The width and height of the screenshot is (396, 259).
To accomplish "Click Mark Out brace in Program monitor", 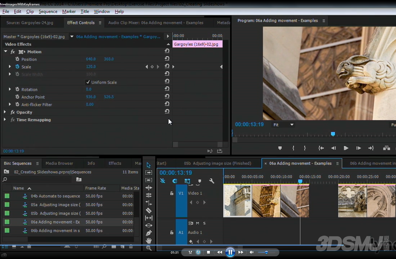I will [x=305, y=148].
